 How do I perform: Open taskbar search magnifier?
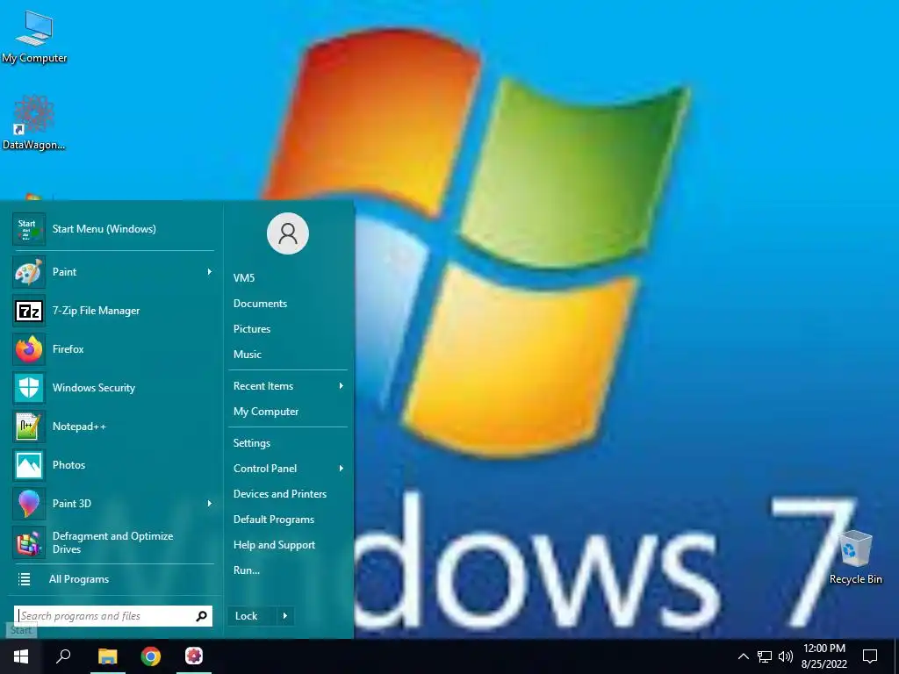63,656
